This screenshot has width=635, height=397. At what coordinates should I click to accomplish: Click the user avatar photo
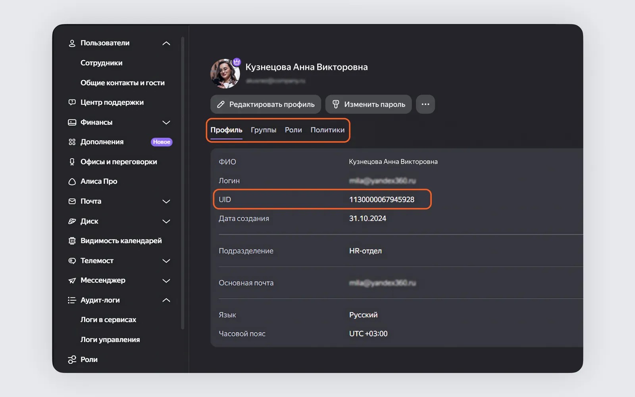[225, 74]
